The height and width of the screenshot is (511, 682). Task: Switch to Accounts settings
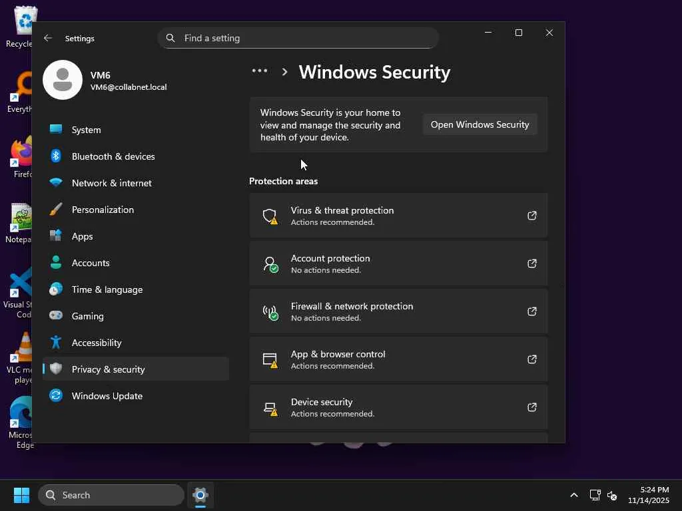(136, 262)
